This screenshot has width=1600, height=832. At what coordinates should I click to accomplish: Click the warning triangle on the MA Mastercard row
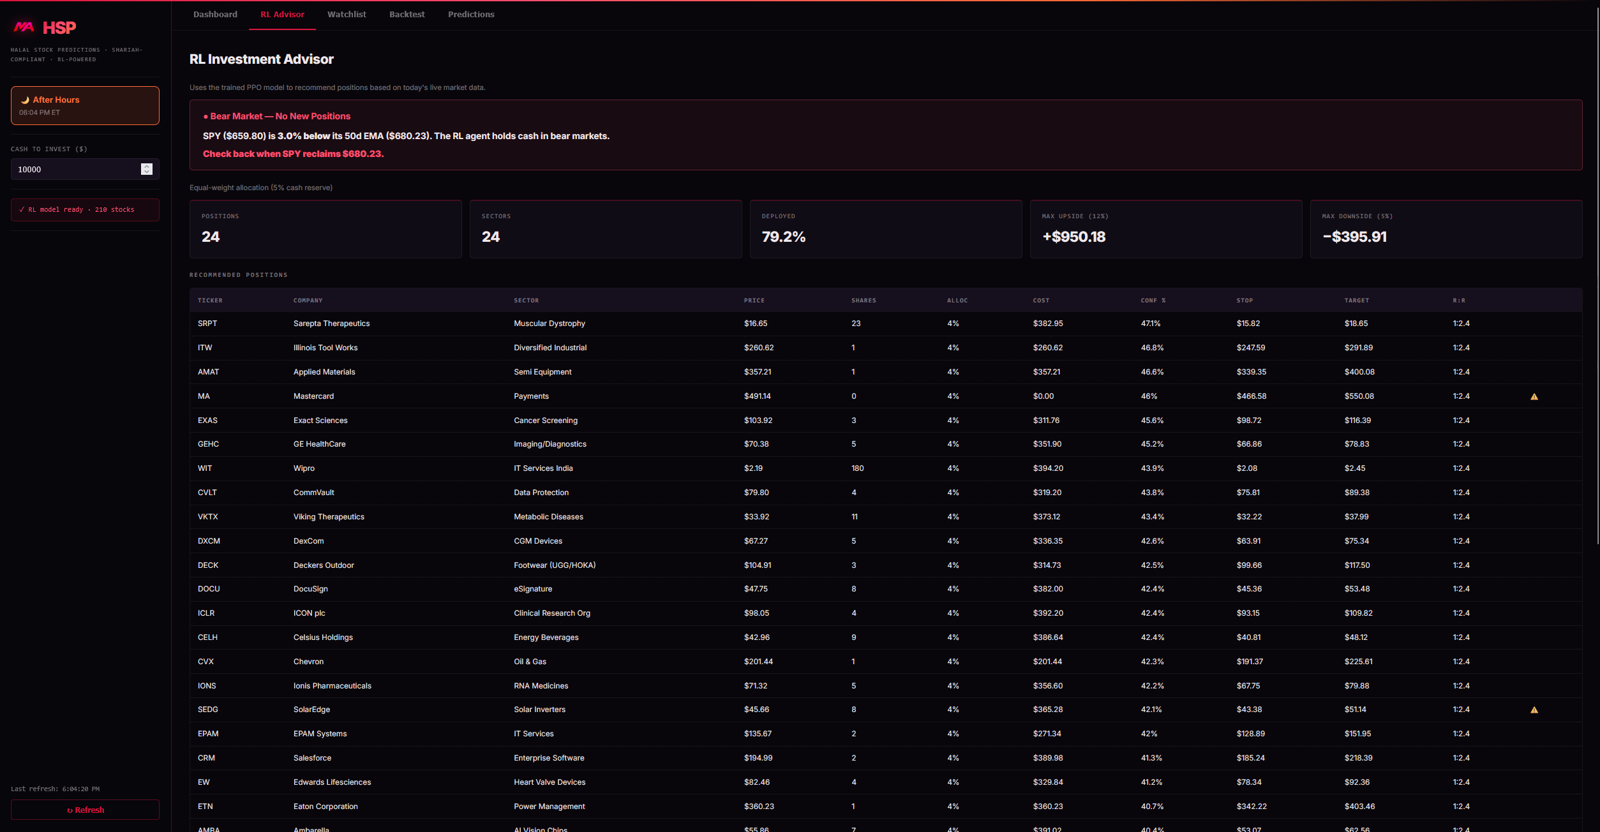click(1534, 396)
